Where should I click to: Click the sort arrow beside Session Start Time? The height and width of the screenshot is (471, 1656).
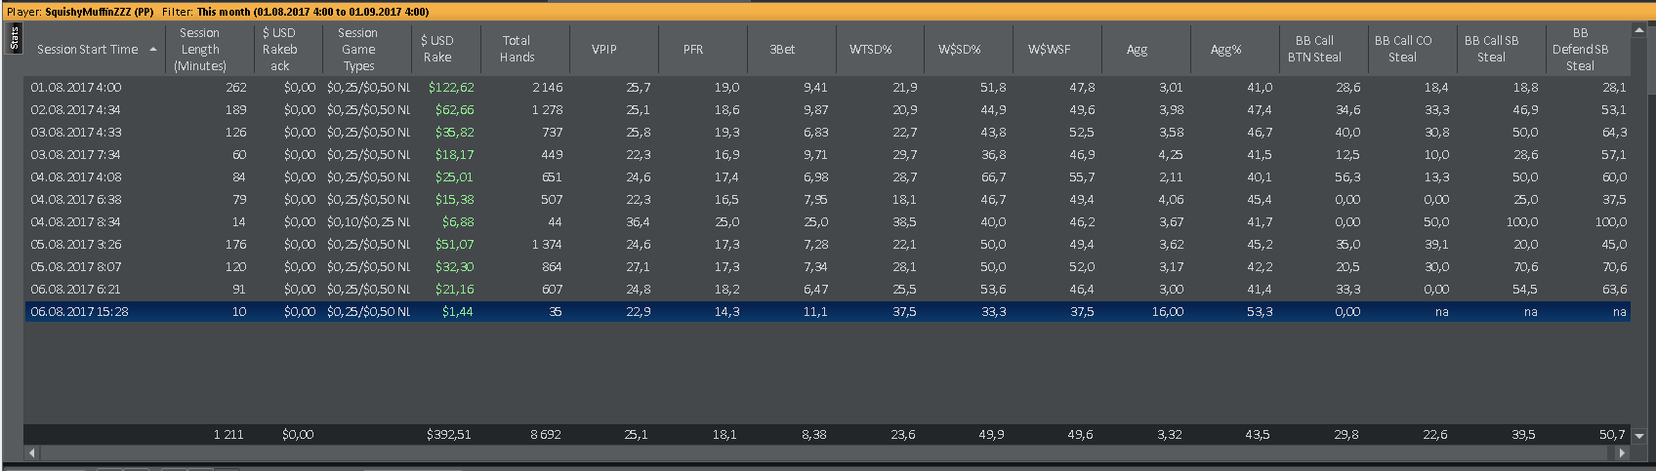(153, 50)
